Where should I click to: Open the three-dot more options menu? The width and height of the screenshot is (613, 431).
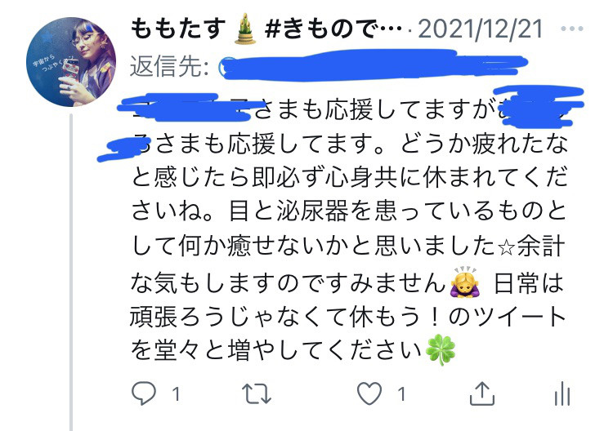tap(572, 29)
